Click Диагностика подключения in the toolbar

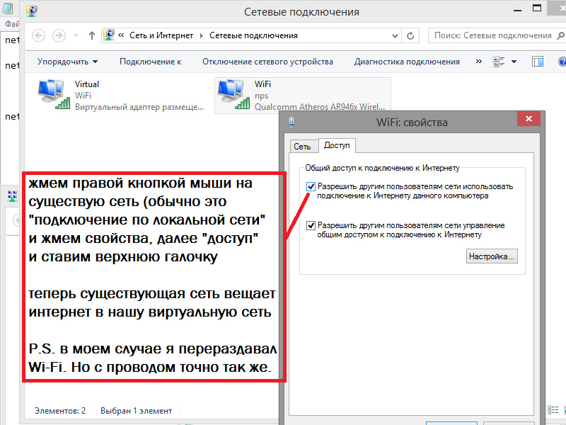pos(407,62)
